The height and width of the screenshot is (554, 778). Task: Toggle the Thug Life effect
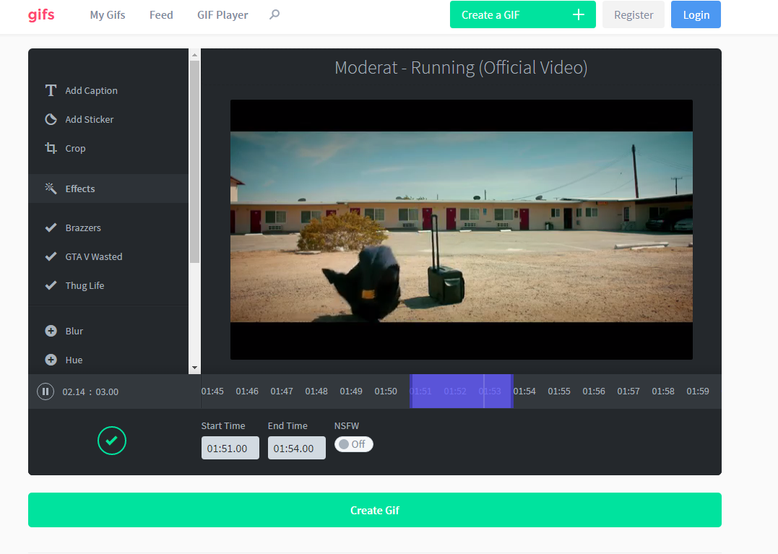51,285
